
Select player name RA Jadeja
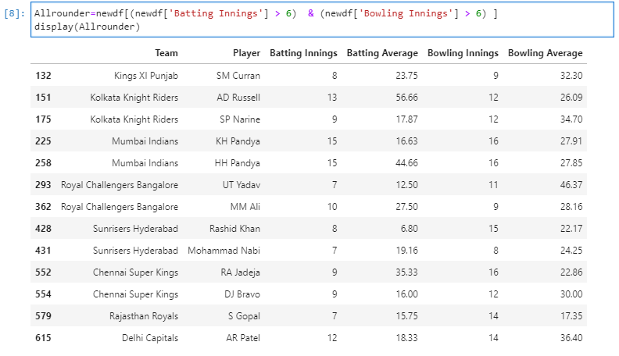tap(240, 272)
